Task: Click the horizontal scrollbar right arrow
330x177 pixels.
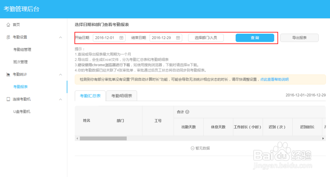Action: click(x=323, y=139)
